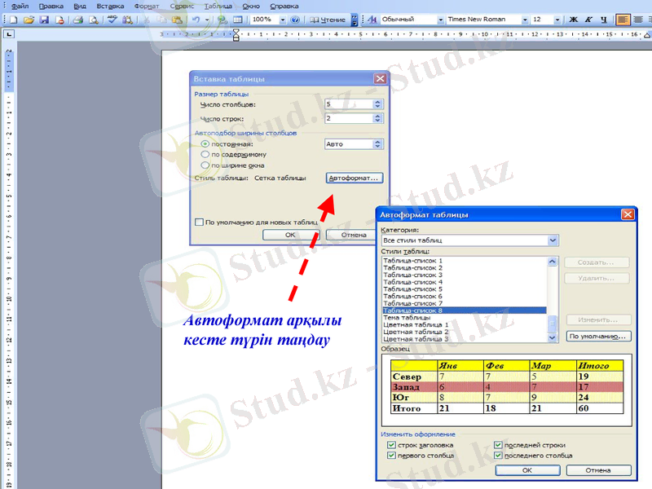
Task: Select 'Цветная таблица 1' in styles list
Action: (x=416, y=324)
